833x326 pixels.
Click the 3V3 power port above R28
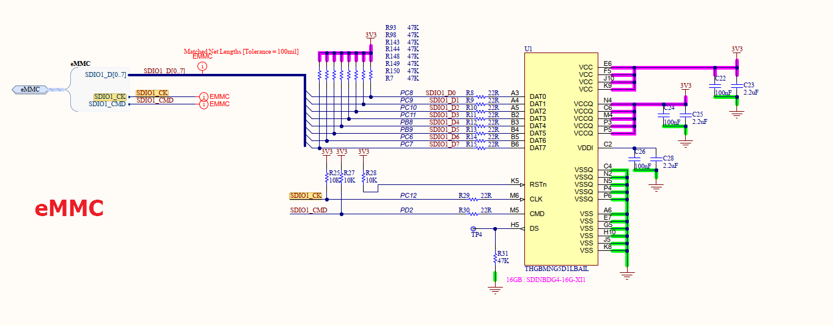[x=364, y=153]
